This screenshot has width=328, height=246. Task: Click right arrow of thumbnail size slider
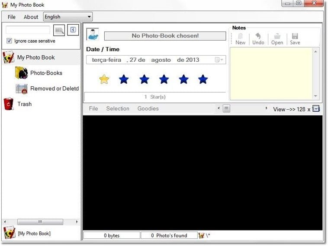[266, 108]
